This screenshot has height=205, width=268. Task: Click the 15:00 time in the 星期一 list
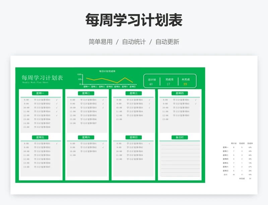pos(26,127)
